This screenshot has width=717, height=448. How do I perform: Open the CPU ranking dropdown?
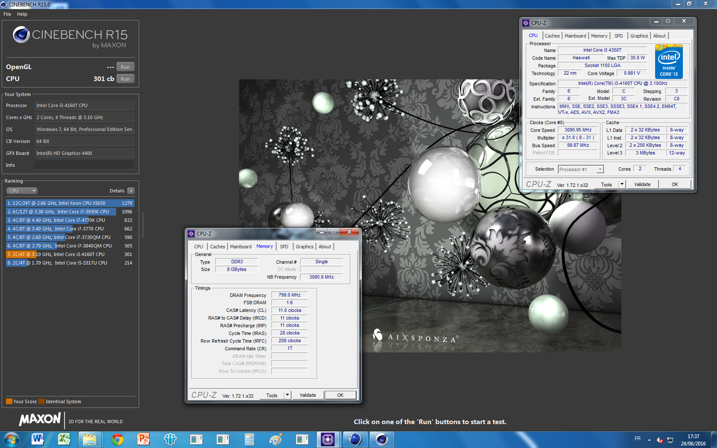22,191
